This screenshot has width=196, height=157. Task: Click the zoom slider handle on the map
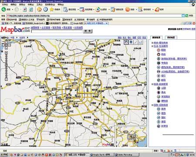6,65
